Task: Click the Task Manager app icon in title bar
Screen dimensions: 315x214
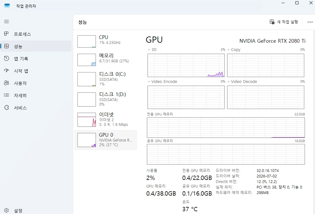Action: tap(7, 6)
